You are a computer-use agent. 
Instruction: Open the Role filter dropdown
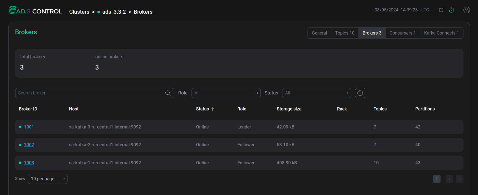pos(226,93)
